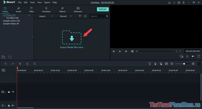Toggle lock on audio track 1
202x109 pixels.
point(9,106)
